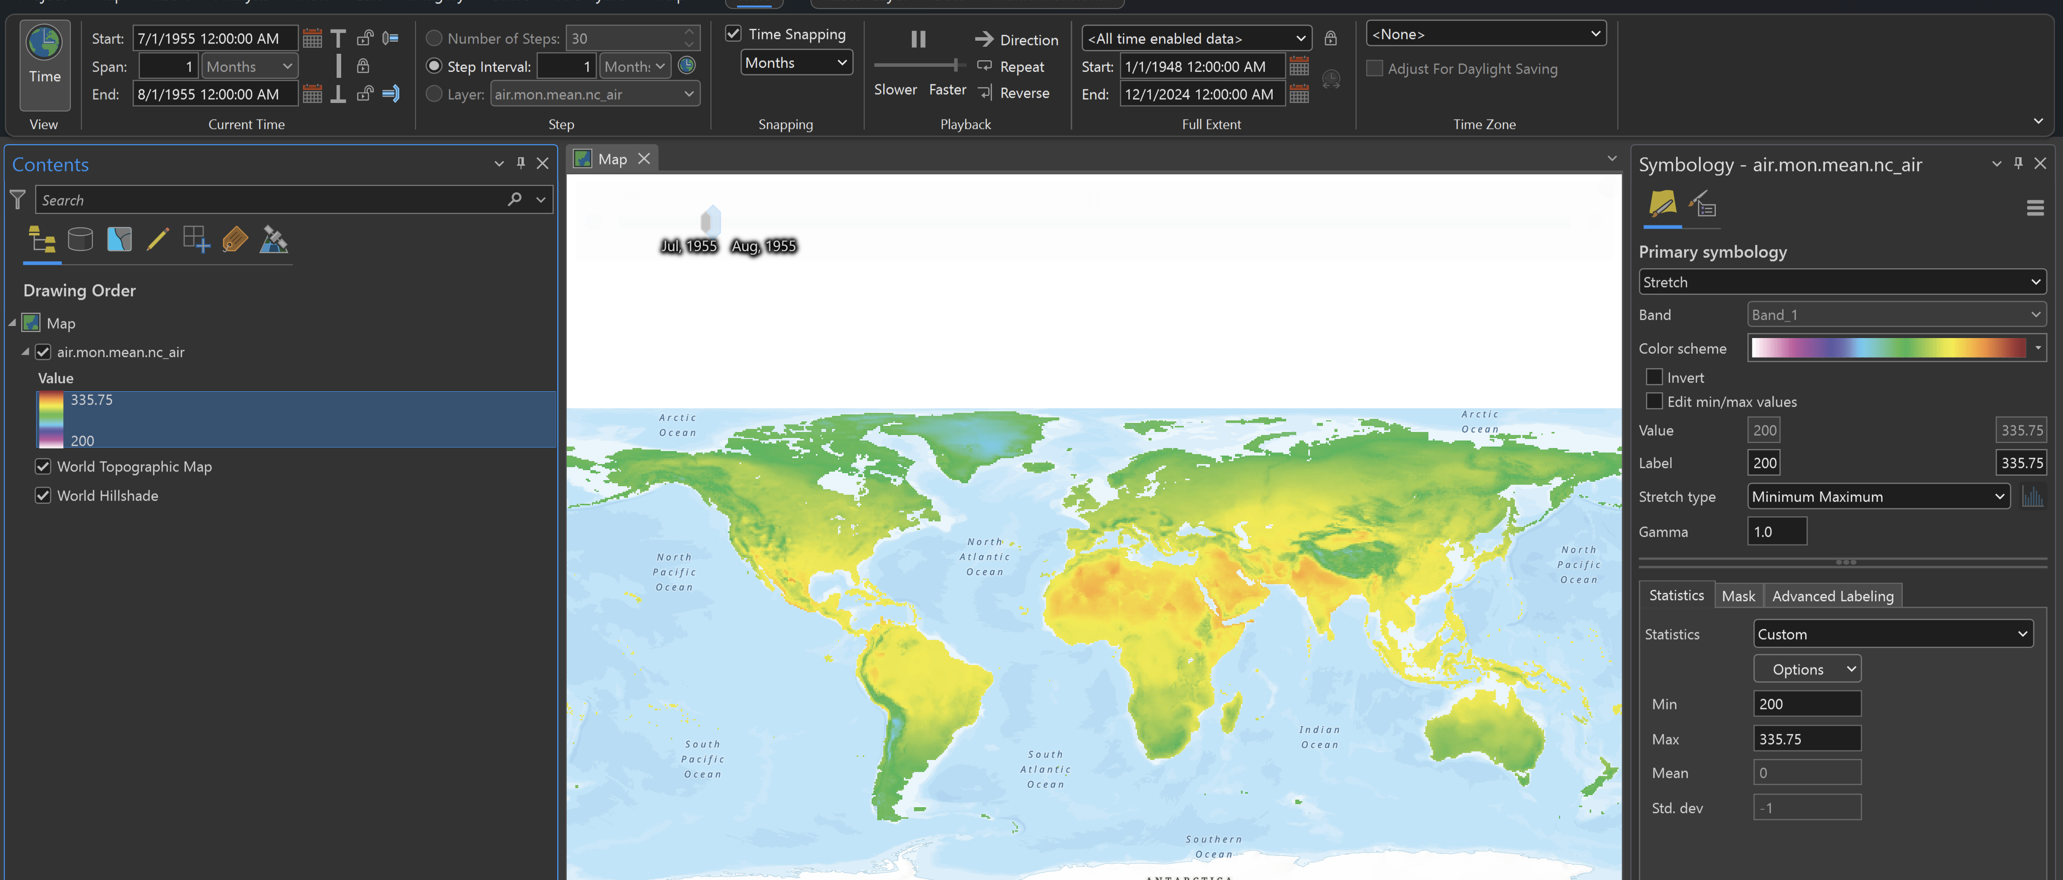Open the start time calendar picker

pos(313,39)
